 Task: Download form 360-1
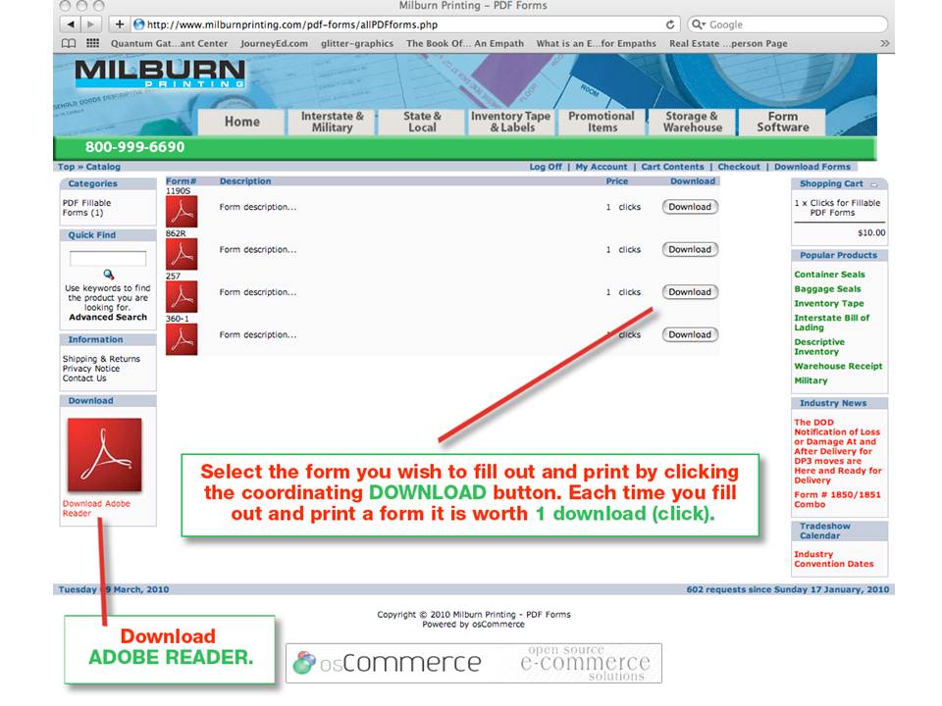click(690, 335)
